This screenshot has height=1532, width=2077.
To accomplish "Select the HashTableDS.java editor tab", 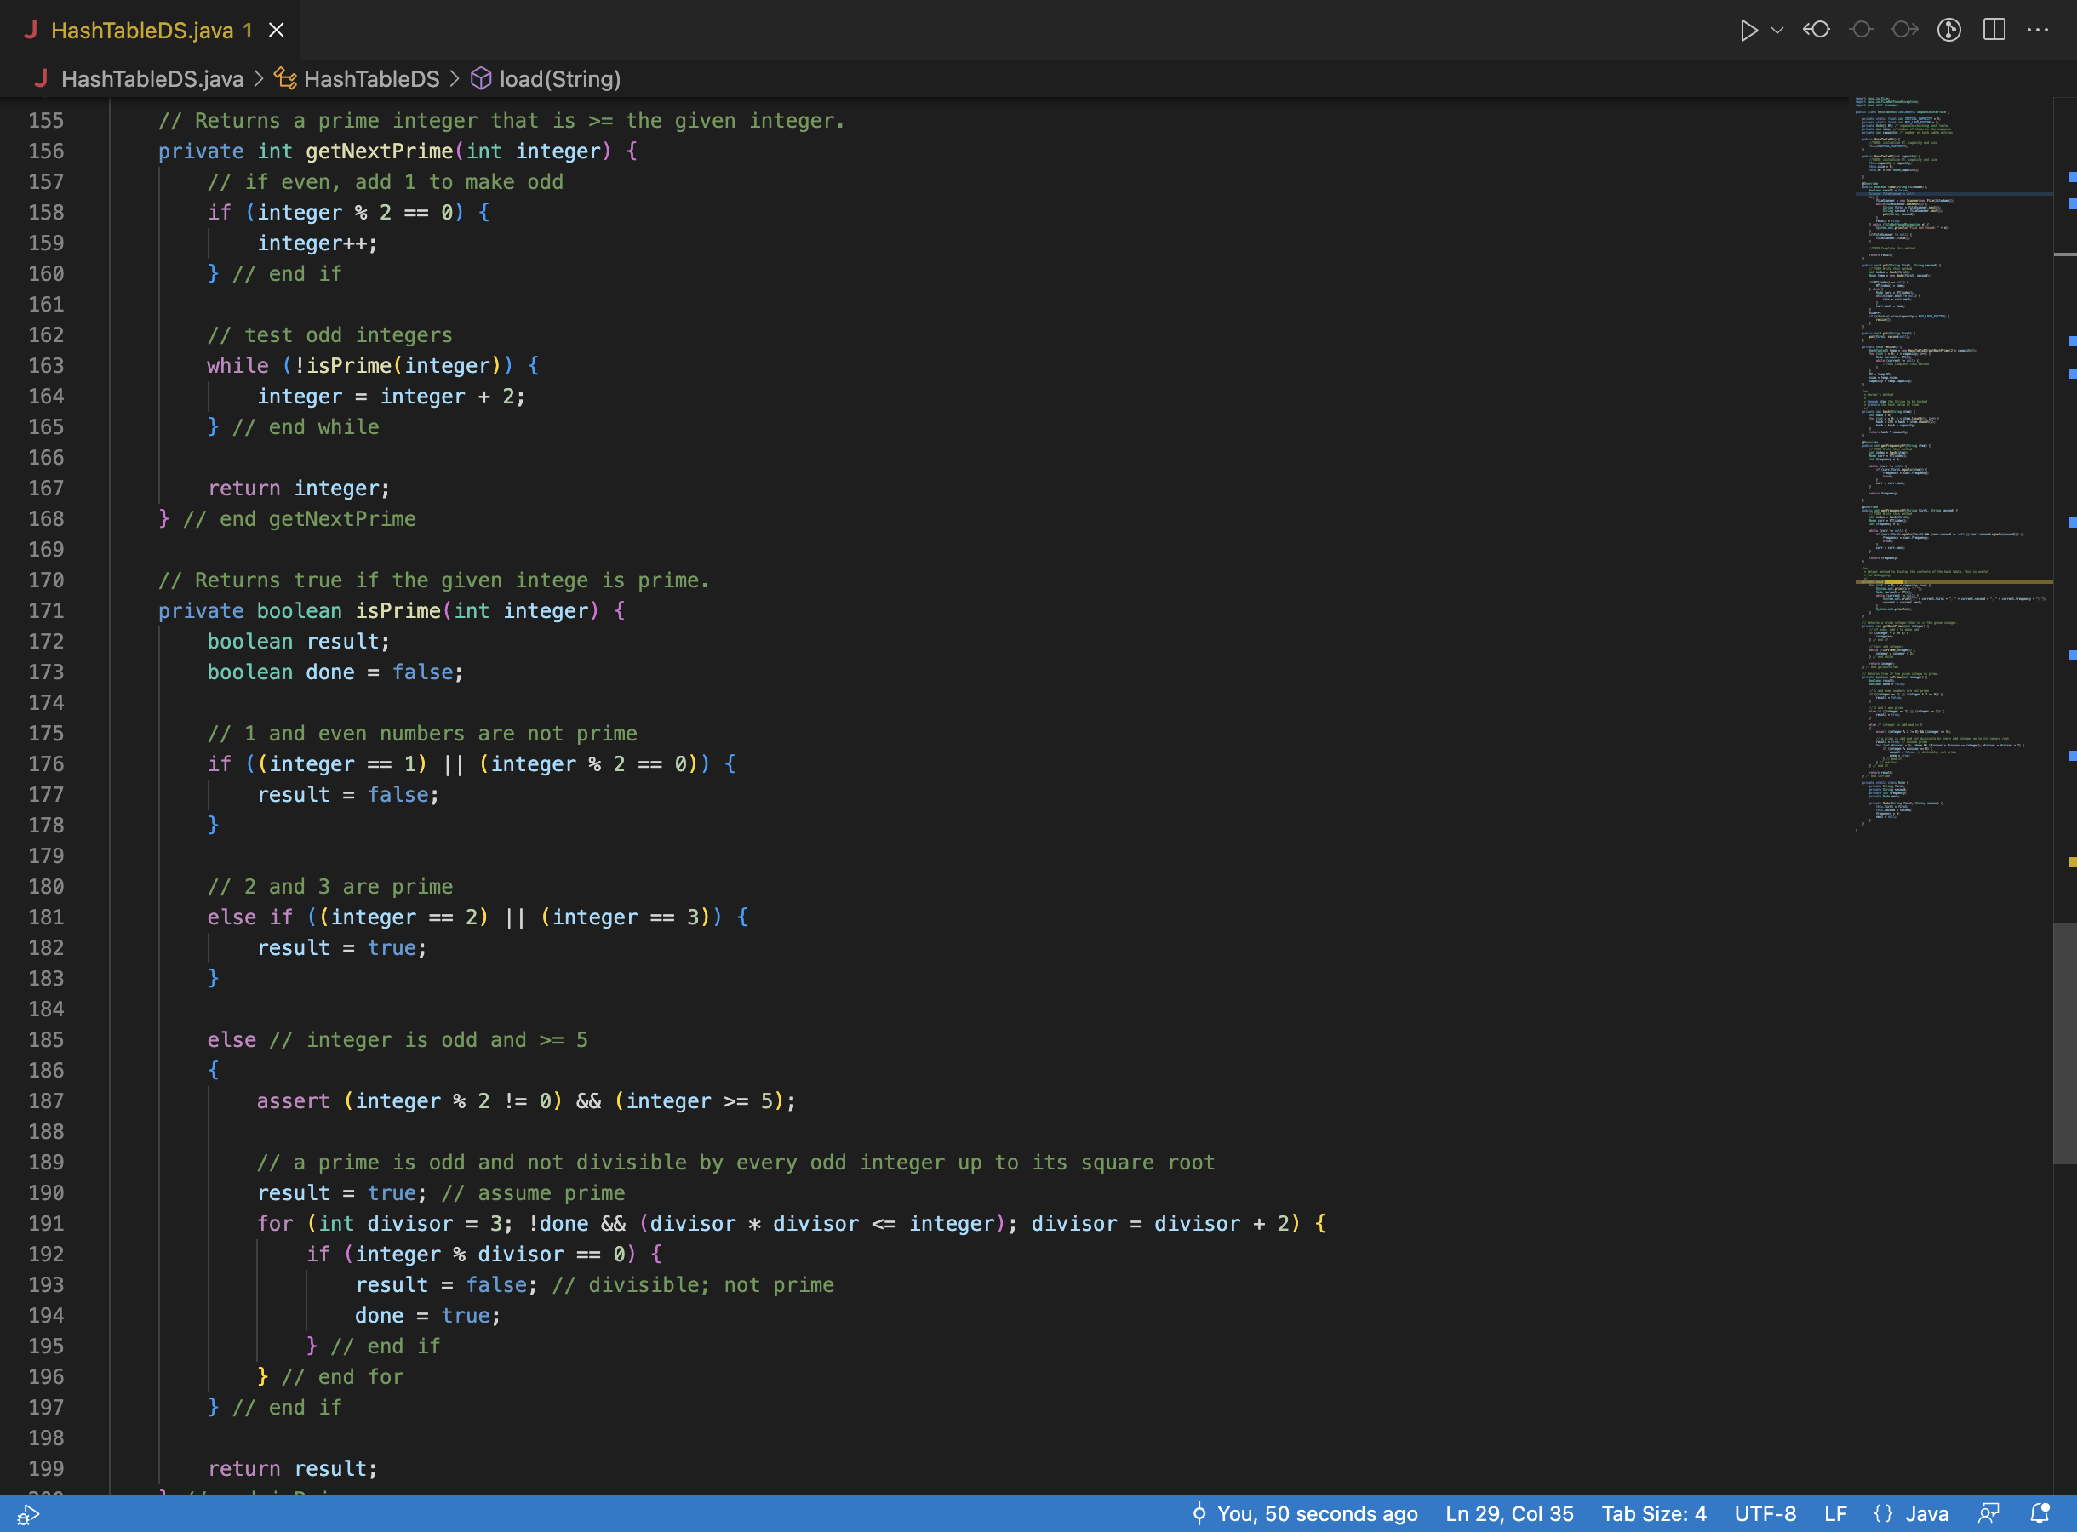I will click(x=144, y=30).
